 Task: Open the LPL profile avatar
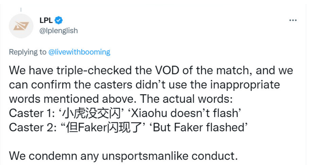(x=21, y=26)
